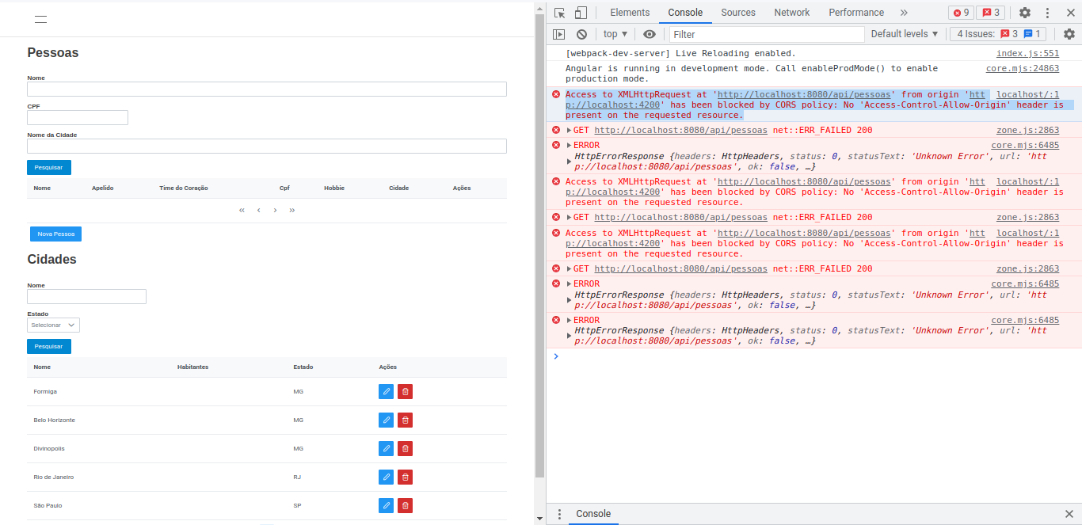Expand second GET api/pessoas ERR_FAILED entry
Image resolution: width=1082 pixels, height=525 pixels.
point(569,217)
